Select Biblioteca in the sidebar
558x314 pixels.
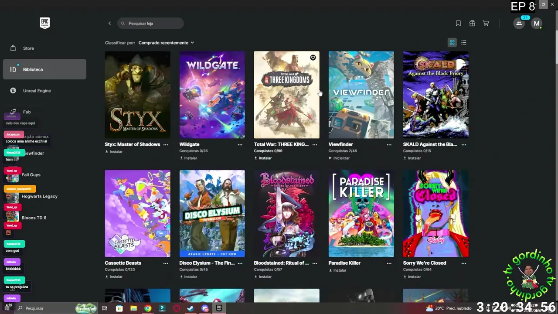pos(44,69)
